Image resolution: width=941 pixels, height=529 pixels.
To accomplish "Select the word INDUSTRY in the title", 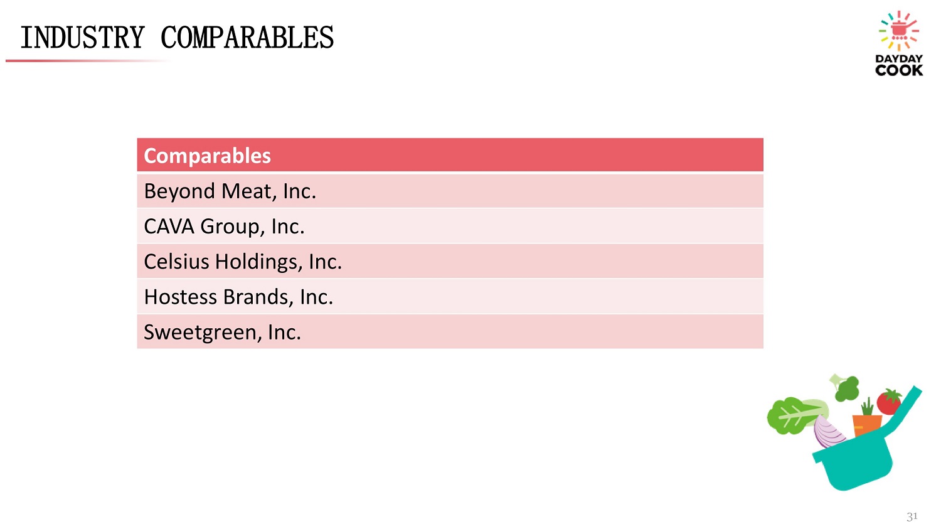I will (x=82, y=38).
